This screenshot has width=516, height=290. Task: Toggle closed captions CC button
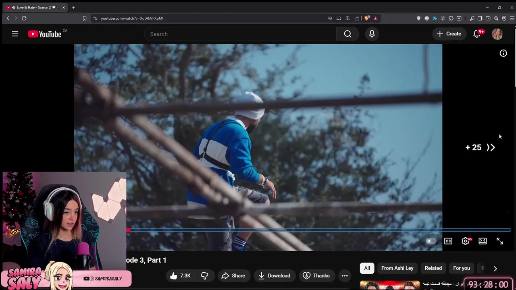click(x=448, y=241)
